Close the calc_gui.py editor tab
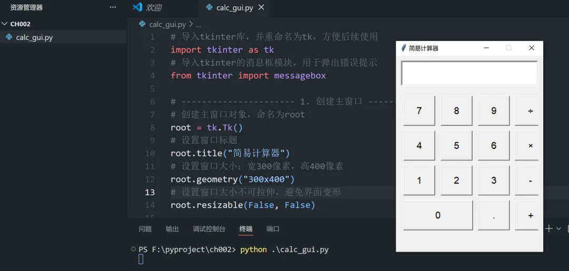This screenshot has width=569, height=271. click(x=261, y=7)
